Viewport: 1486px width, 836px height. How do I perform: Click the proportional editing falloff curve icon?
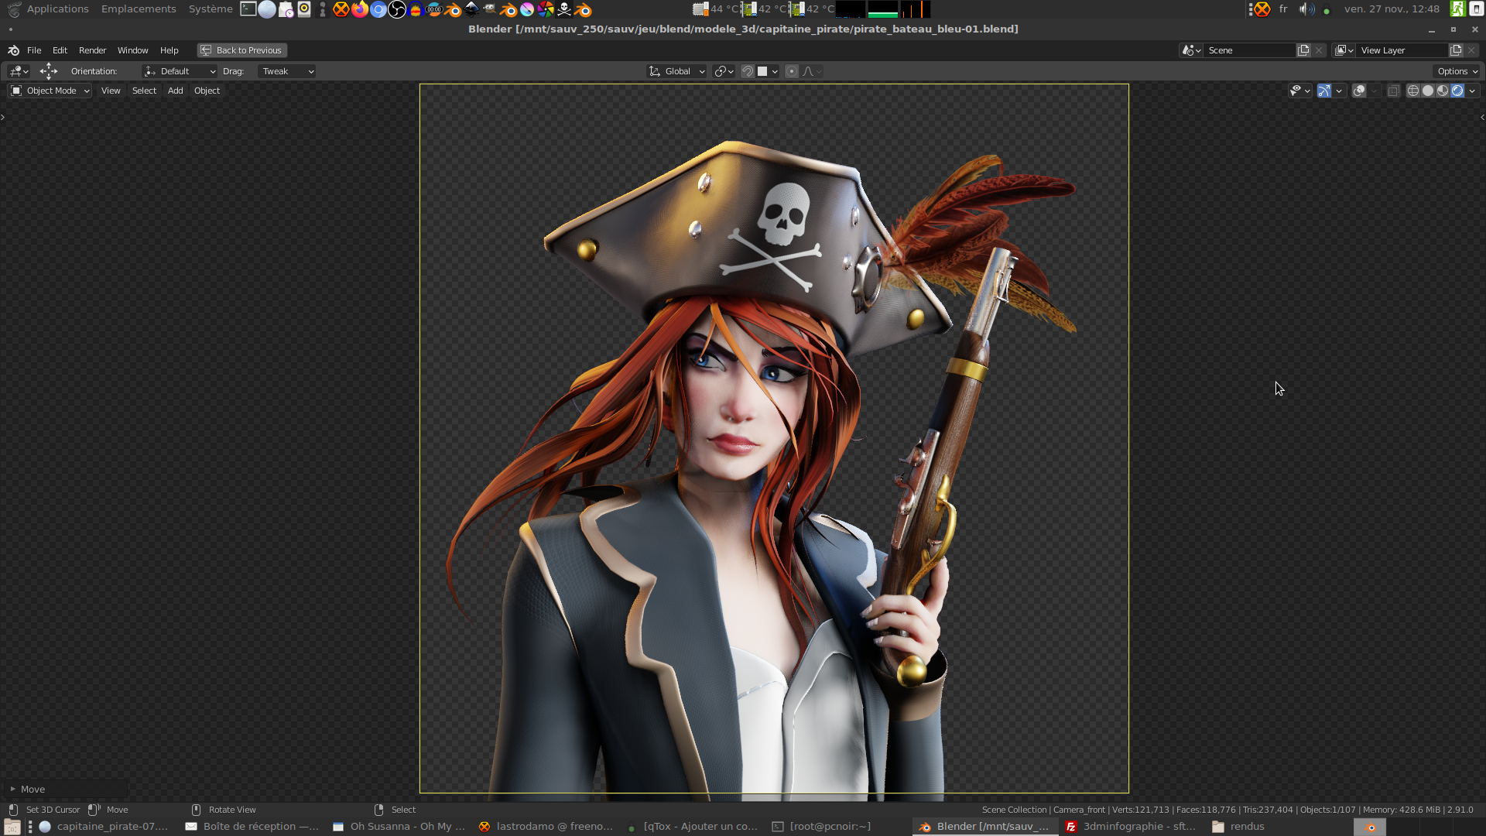click(x=812, y=71)
